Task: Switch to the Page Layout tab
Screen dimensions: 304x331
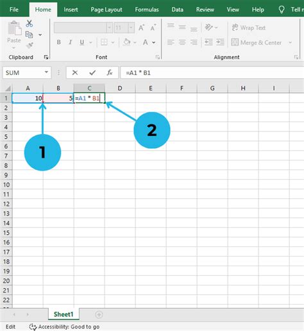Action: 106,10
